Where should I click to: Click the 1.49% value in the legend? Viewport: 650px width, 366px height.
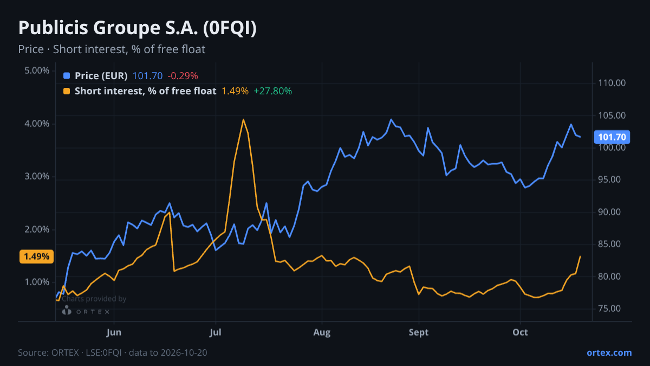click(x=235, y=91)
